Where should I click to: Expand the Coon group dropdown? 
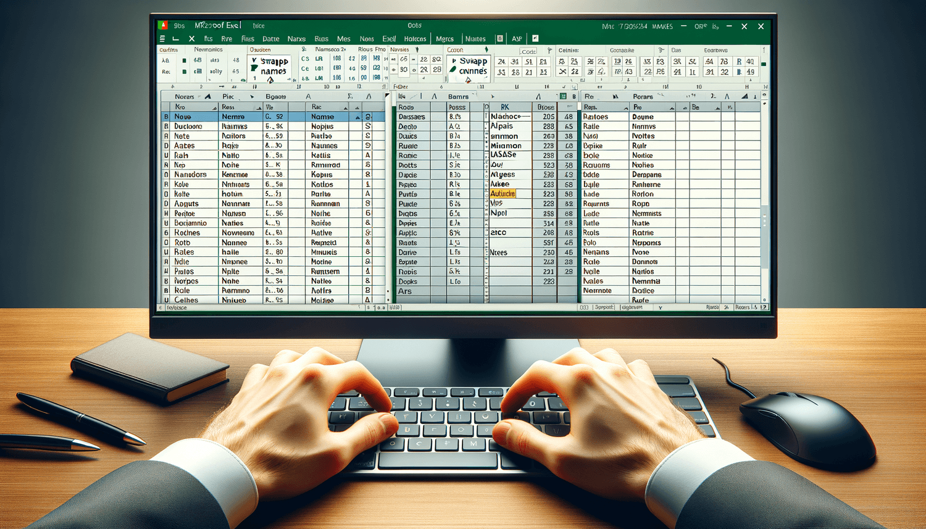click(x=486, y=50)
